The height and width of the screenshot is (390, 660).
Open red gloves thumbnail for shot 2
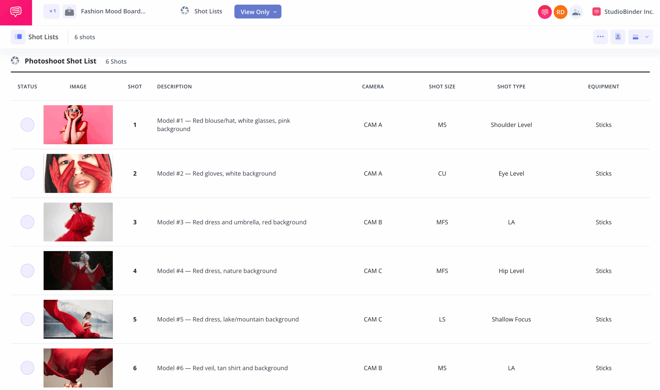coord(78,173)
